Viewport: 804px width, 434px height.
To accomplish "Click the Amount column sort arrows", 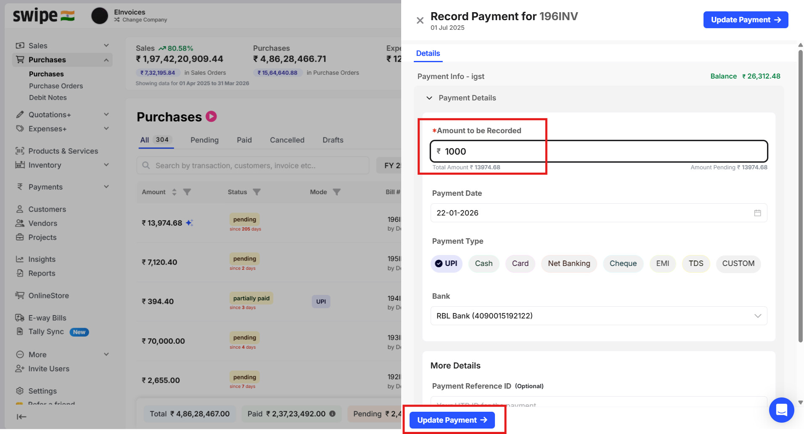I will (x=174, y=192).
